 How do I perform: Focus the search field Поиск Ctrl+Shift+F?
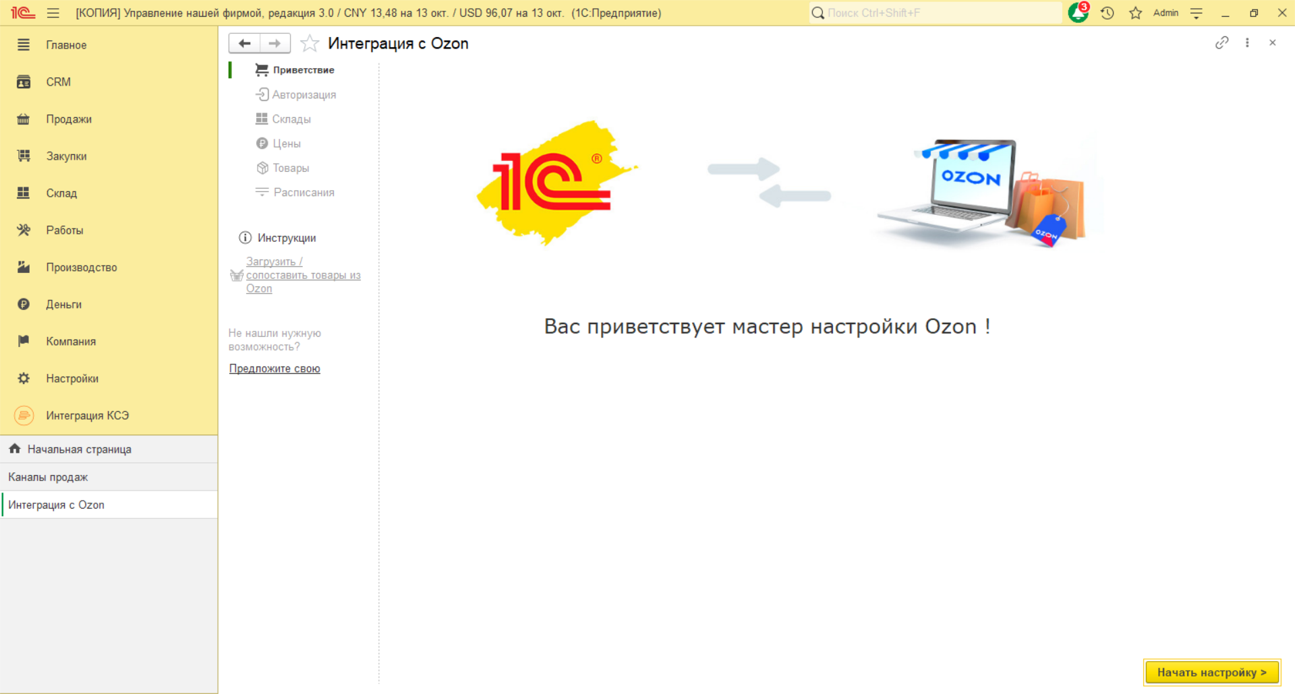[x=936, y=13]
